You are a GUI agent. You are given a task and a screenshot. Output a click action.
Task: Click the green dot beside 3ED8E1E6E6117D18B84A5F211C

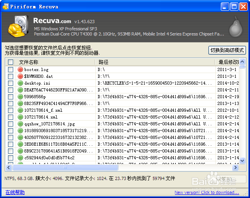point(20,144)
